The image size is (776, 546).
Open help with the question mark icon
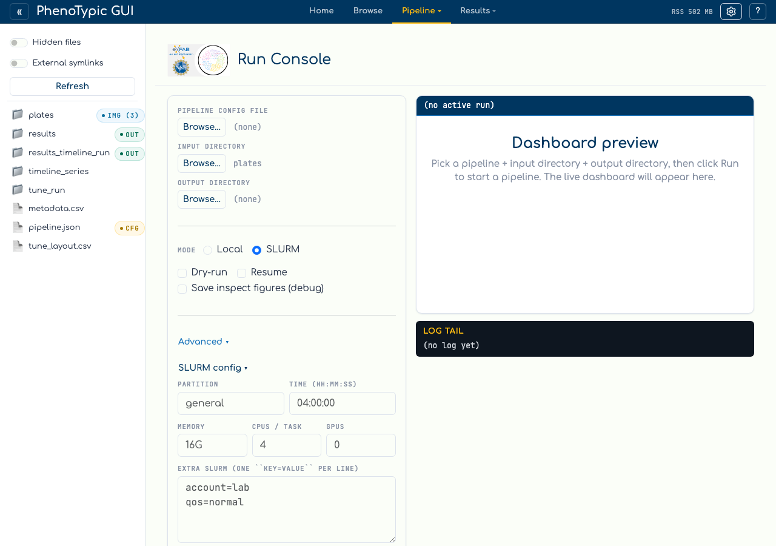[758, 12]
